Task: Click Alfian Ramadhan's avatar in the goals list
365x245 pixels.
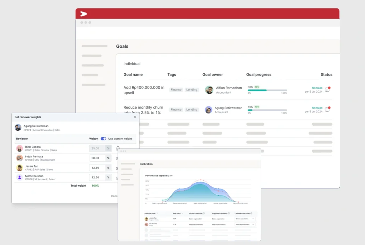Action: coord(210,90)
